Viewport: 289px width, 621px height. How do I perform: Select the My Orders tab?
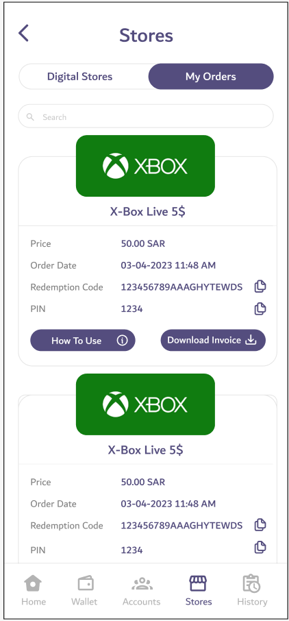point(211,77)
